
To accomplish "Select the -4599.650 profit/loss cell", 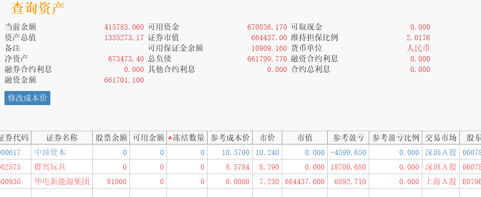I will click(x=348, y=152).
